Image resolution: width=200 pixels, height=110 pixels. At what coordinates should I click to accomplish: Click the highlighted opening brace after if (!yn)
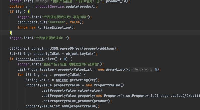tap(29, 12)
